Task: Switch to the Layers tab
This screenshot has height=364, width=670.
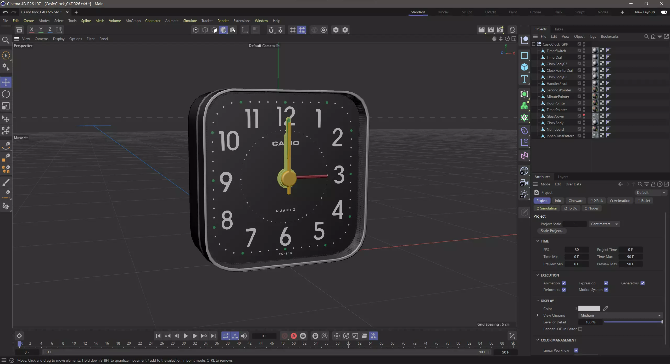Action: pos(563,177)
